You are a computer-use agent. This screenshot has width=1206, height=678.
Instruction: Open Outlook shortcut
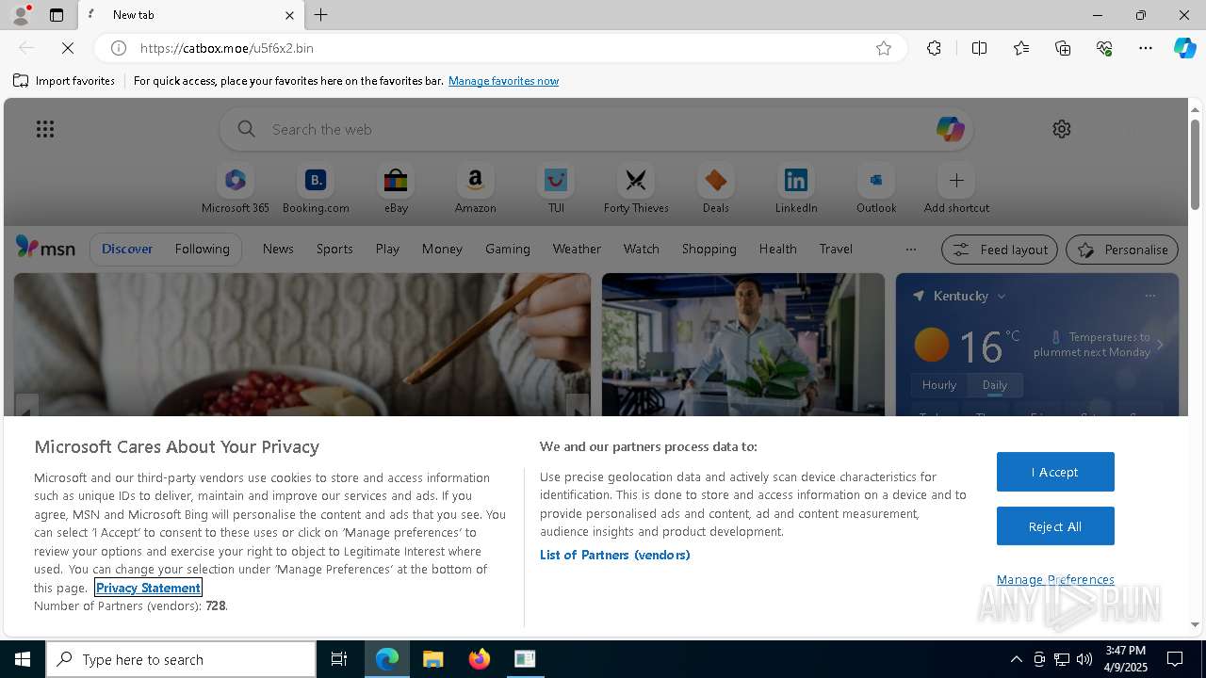coord(876,189)
